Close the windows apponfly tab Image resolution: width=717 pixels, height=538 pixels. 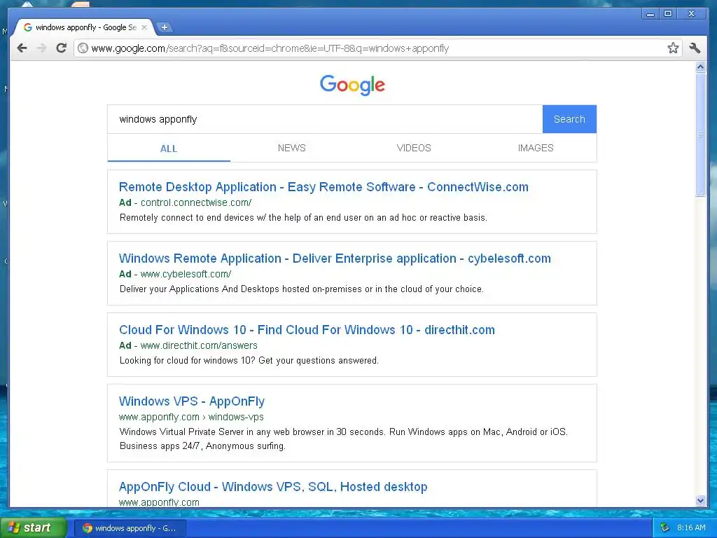144,27
